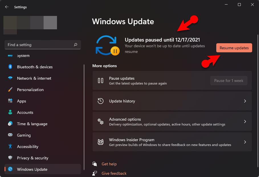Click the Gaming controller icon
This screenshot has height=177, width=259.
pos(10,135)
